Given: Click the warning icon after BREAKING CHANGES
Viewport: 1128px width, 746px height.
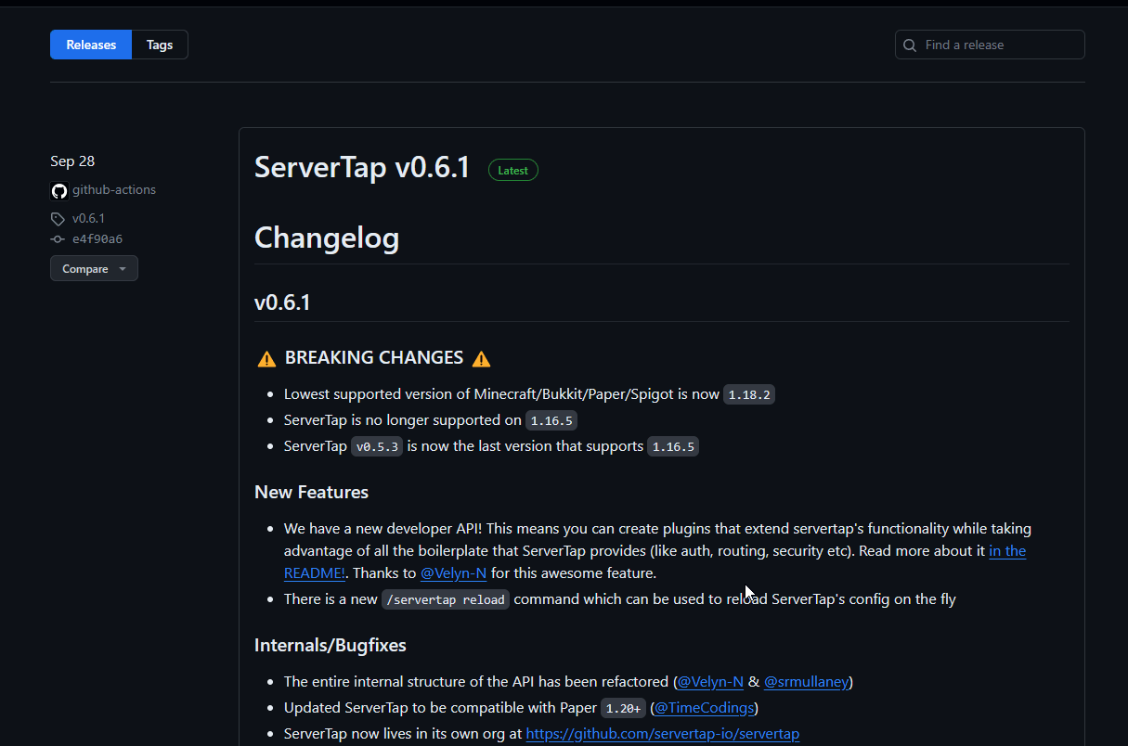Looking at the screenshot, I should tap(481, 357).
